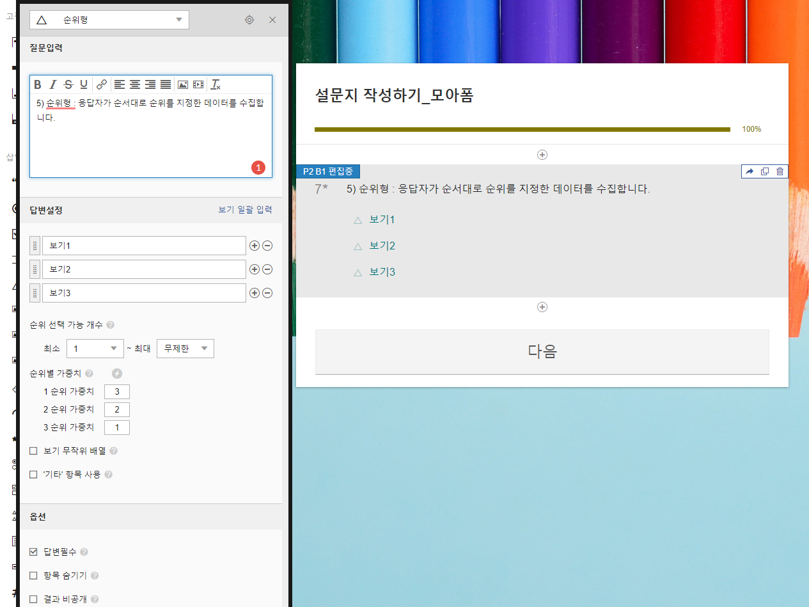Click the red badge 1 in editor

(258, 168)
